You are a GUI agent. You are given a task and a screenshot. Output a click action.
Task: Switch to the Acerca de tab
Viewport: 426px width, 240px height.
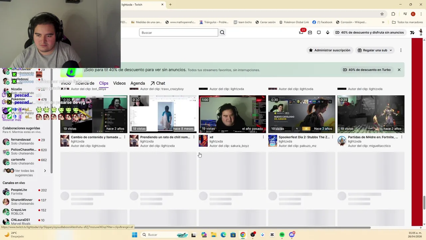(x=85, y=83)
